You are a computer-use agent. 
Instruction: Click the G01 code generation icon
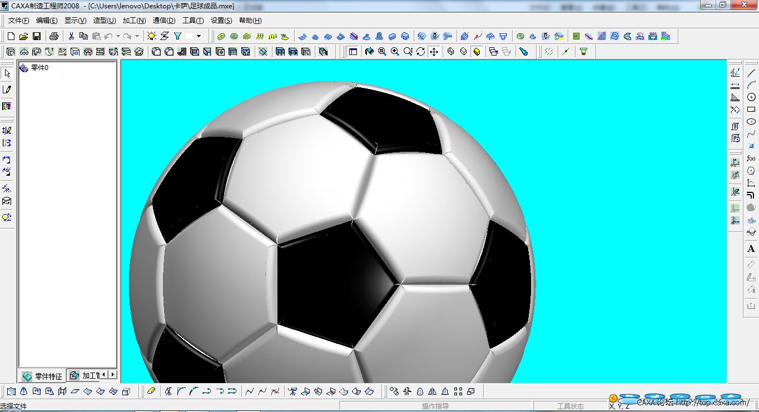(653, 36)
